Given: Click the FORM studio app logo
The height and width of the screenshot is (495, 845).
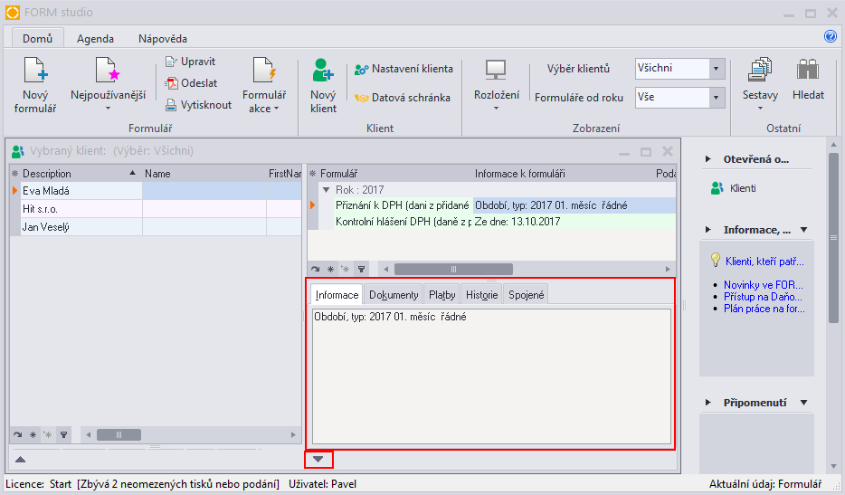Looking at the screenshot, I should pos(13,13).
